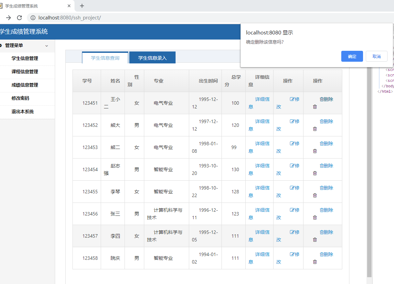Click the trash icon in 熊二's row

(x=315, y=151)
